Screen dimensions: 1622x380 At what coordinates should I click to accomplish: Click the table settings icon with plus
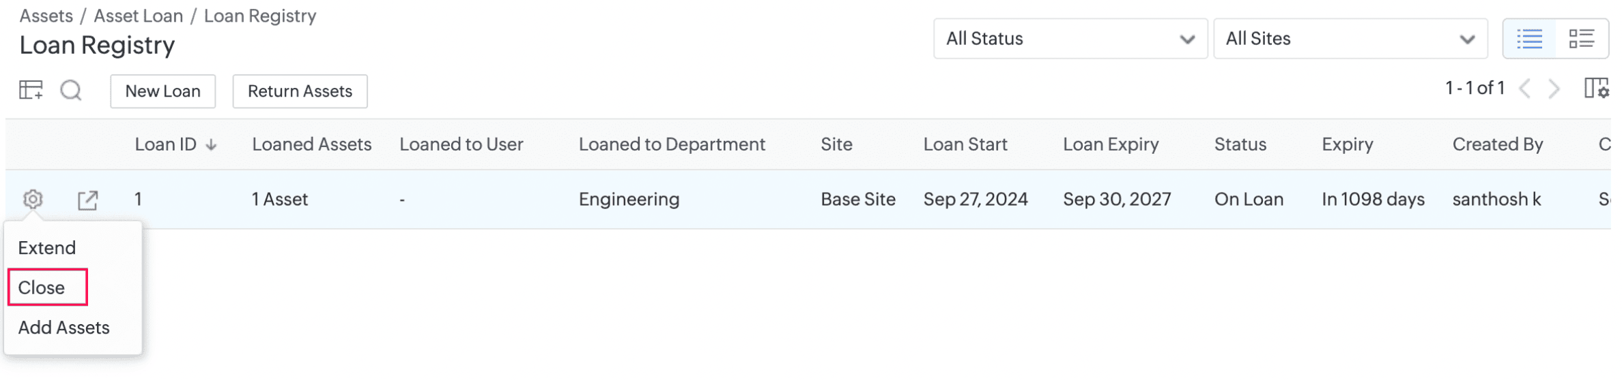[31, 91]
